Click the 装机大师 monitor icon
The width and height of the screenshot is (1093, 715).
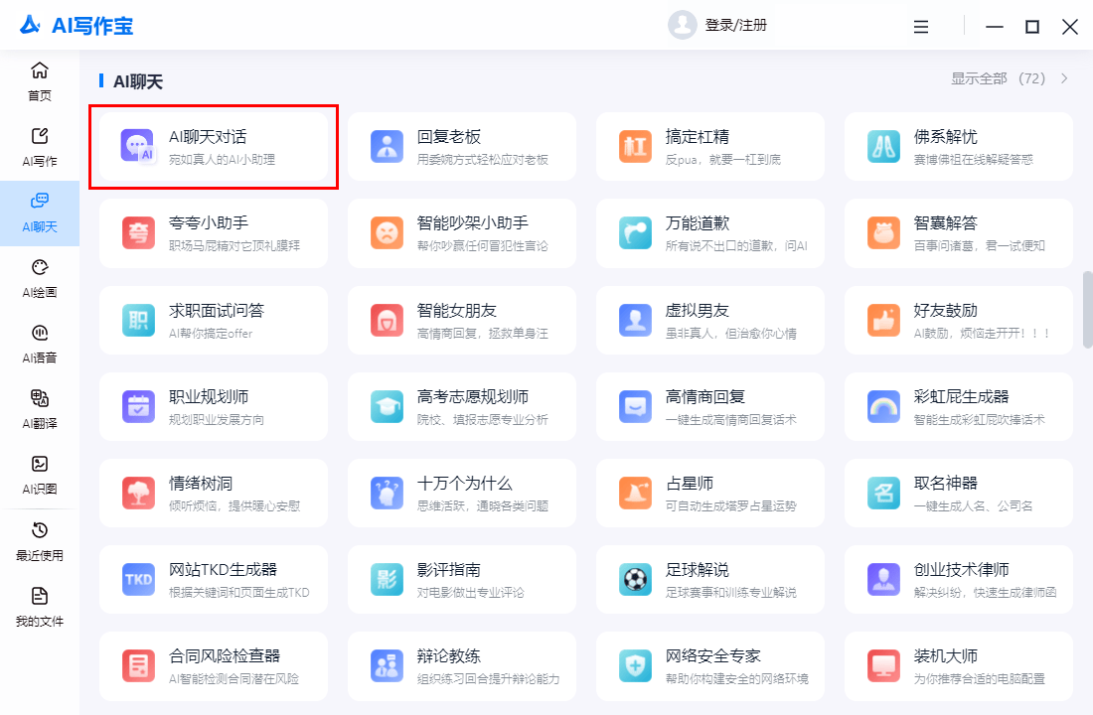[x=883, y=665]
